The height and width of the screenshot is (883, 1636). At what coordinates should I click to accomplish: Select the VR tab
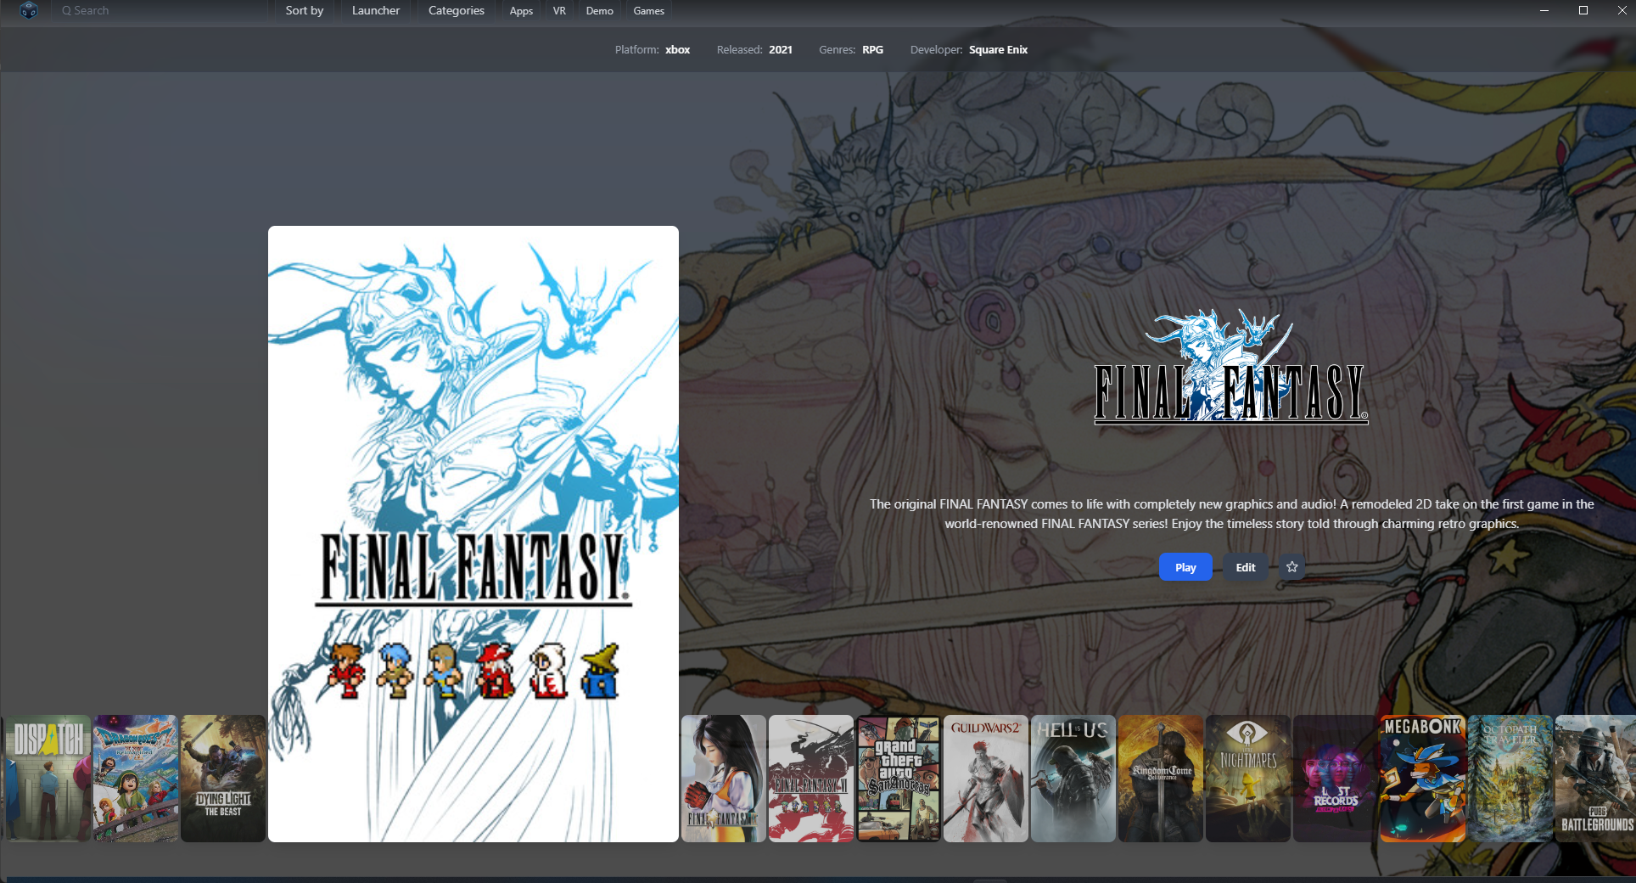(x=559, y=11)
